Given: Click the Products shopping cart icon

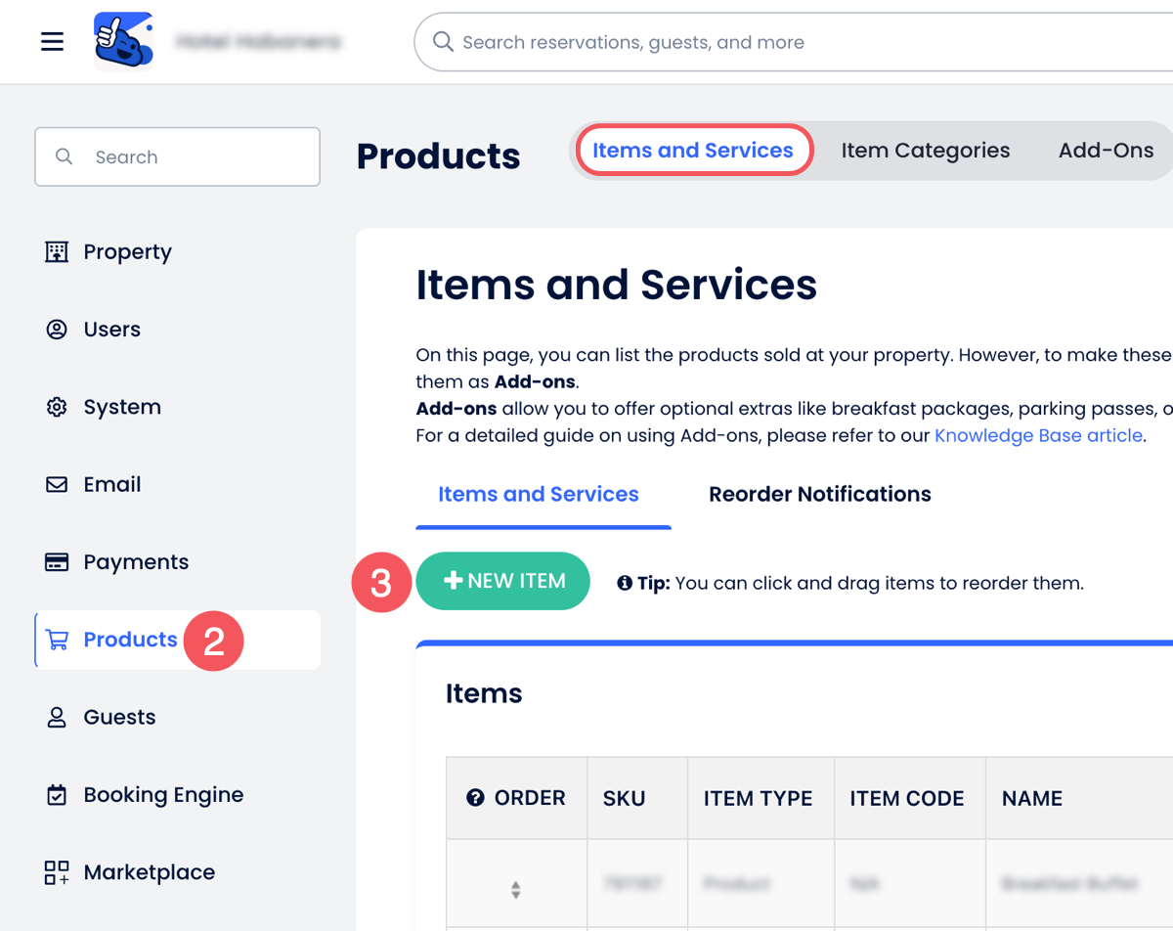Looking at the screenshot, I should tap(57, 640).
